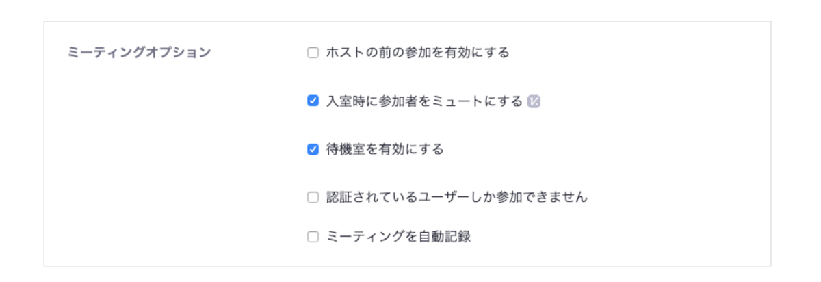
Task: Toggle waiting room via its blue checkmark
Action: [x=313, y=149]
